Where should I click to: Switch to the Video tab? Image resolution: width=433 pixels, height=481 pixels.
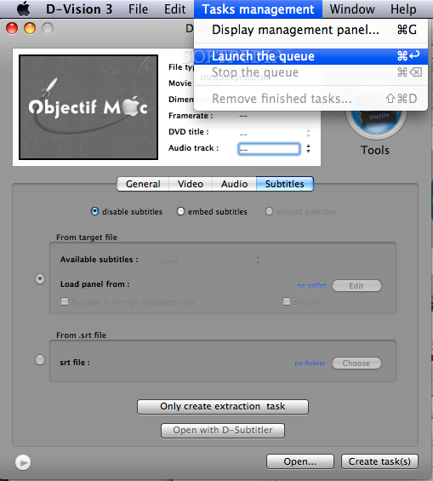pos(191,184)
